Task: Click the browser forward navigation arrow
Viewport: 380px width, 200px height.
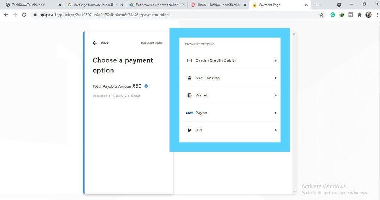Action: click(15, 15)
